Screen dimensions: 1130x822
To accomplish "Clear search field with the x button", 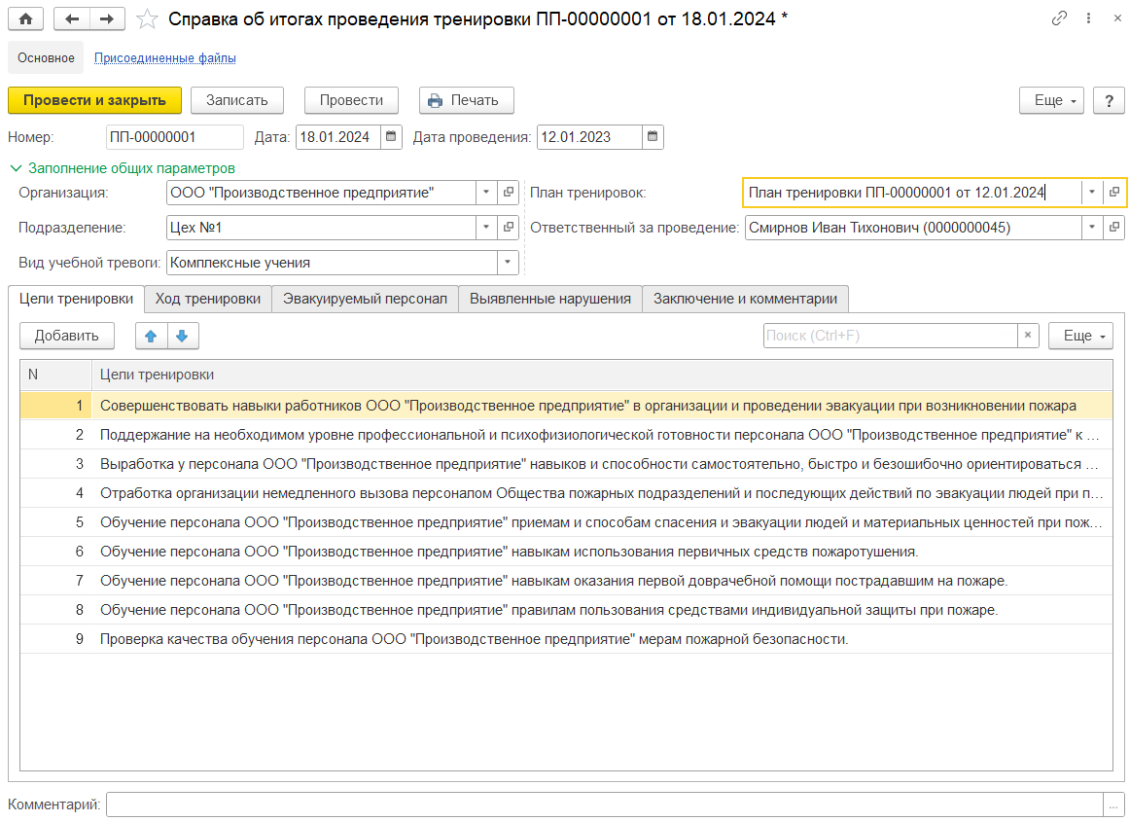I will pyautogui.click(x=1028, y=336).
